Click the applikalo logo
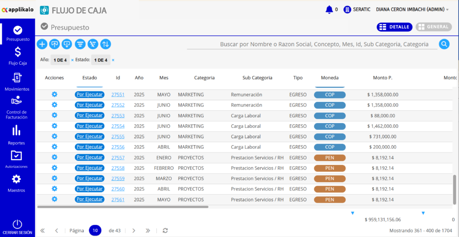The width and height of the screenshot is (459, 237). click(x=17, y=10)
